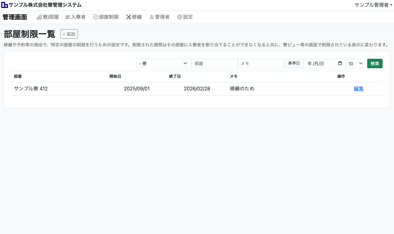This screenshot has width=394, height=234.
Task: Click the gear icon for 設定
Action: pos(180,17)
